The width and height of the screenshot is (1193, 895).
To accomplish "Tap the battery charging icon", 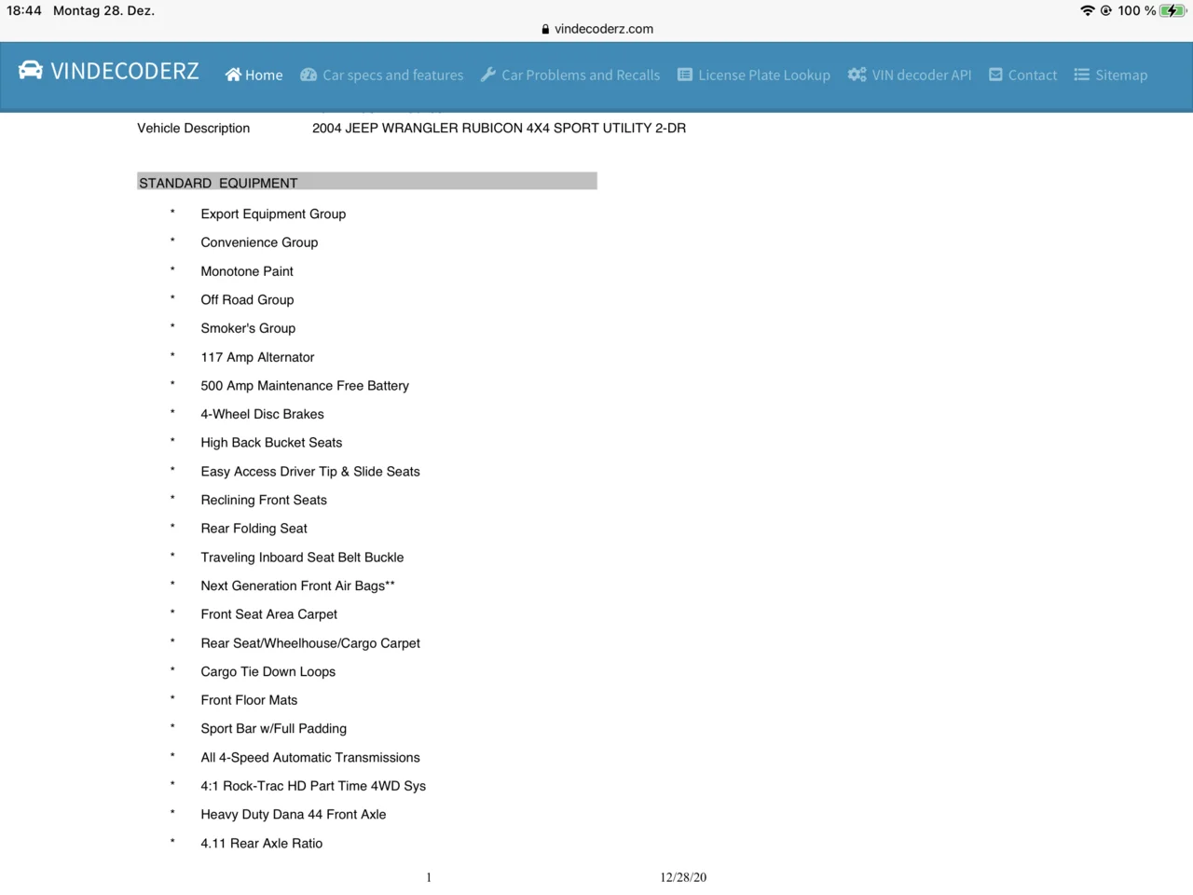I will tap(1172, 10).
